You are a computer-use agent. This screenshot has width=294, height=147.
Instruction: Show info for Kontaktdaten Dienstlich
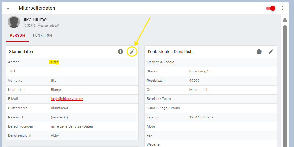point(259,51)
